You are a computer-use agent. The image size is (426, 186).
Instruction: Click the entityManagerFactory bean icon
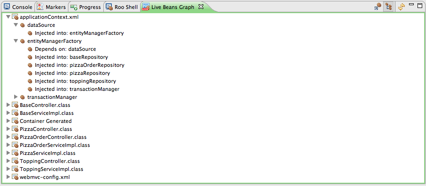coord(23,41)
